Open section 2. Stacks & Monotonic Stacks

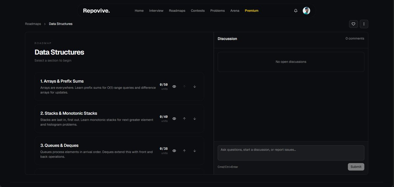[119, 119]
